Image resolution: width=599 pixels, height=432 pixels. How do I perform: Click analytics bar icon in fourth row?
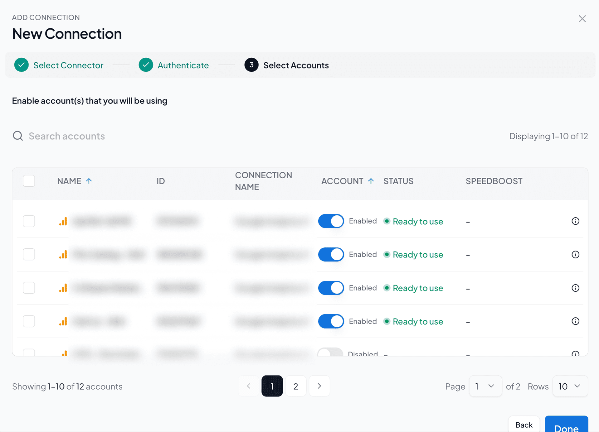pos(63,321)
